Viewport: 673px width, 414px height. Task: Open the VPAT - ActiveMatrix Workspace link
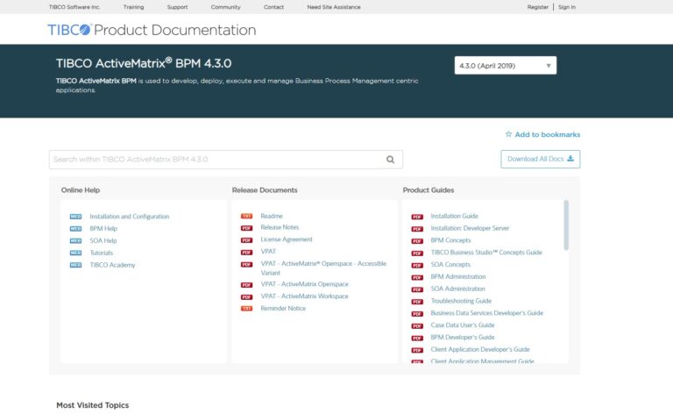point(304,296)
